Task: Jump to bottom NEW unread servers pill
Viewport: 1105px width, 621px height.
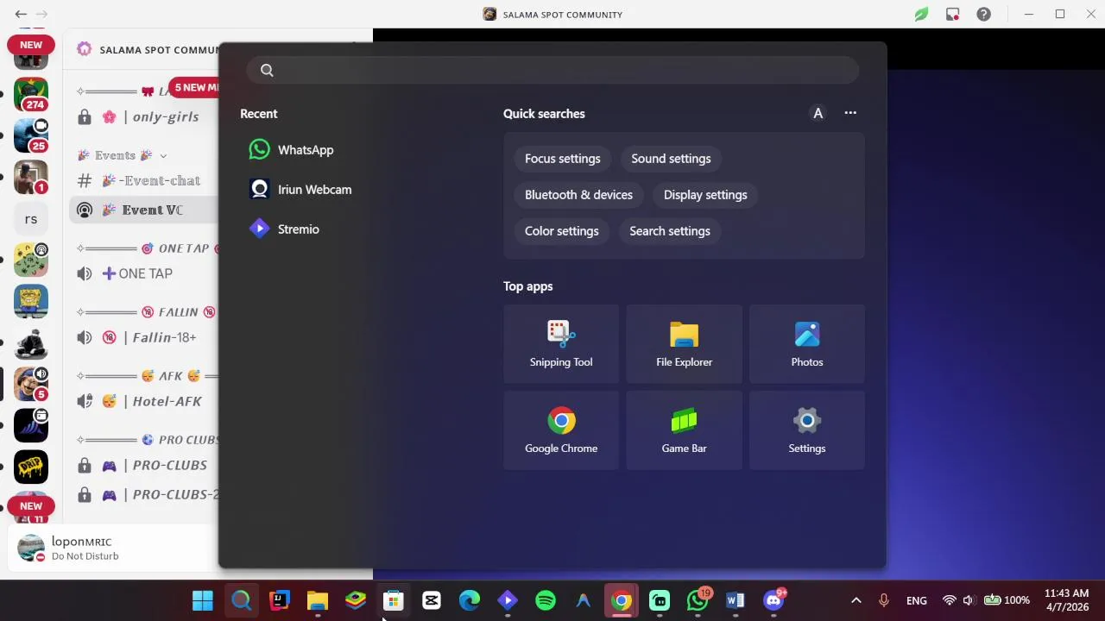Action: point(31,506)
